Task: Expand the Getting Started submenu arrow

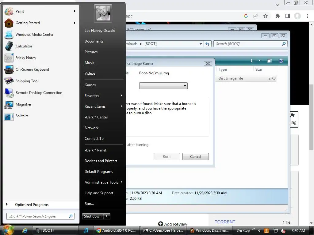Action: point(75,23)
